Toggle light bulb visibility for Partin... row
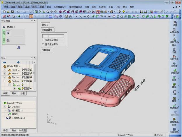This screenshot has width=182, height=137. (x=23, y=81)
